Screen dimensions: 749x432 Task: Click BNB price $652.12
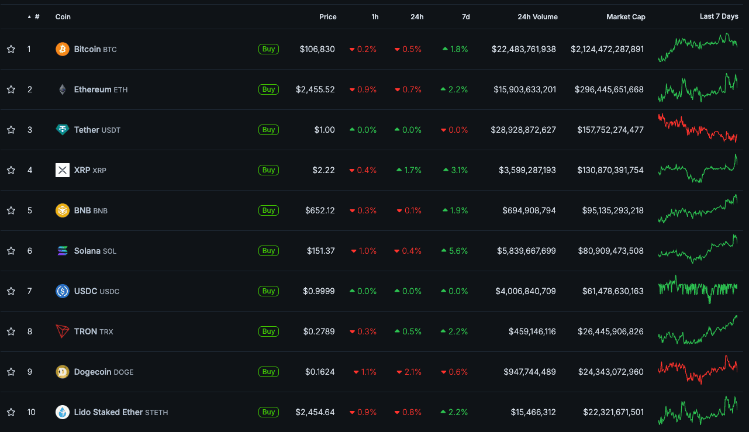pos(320,210)
